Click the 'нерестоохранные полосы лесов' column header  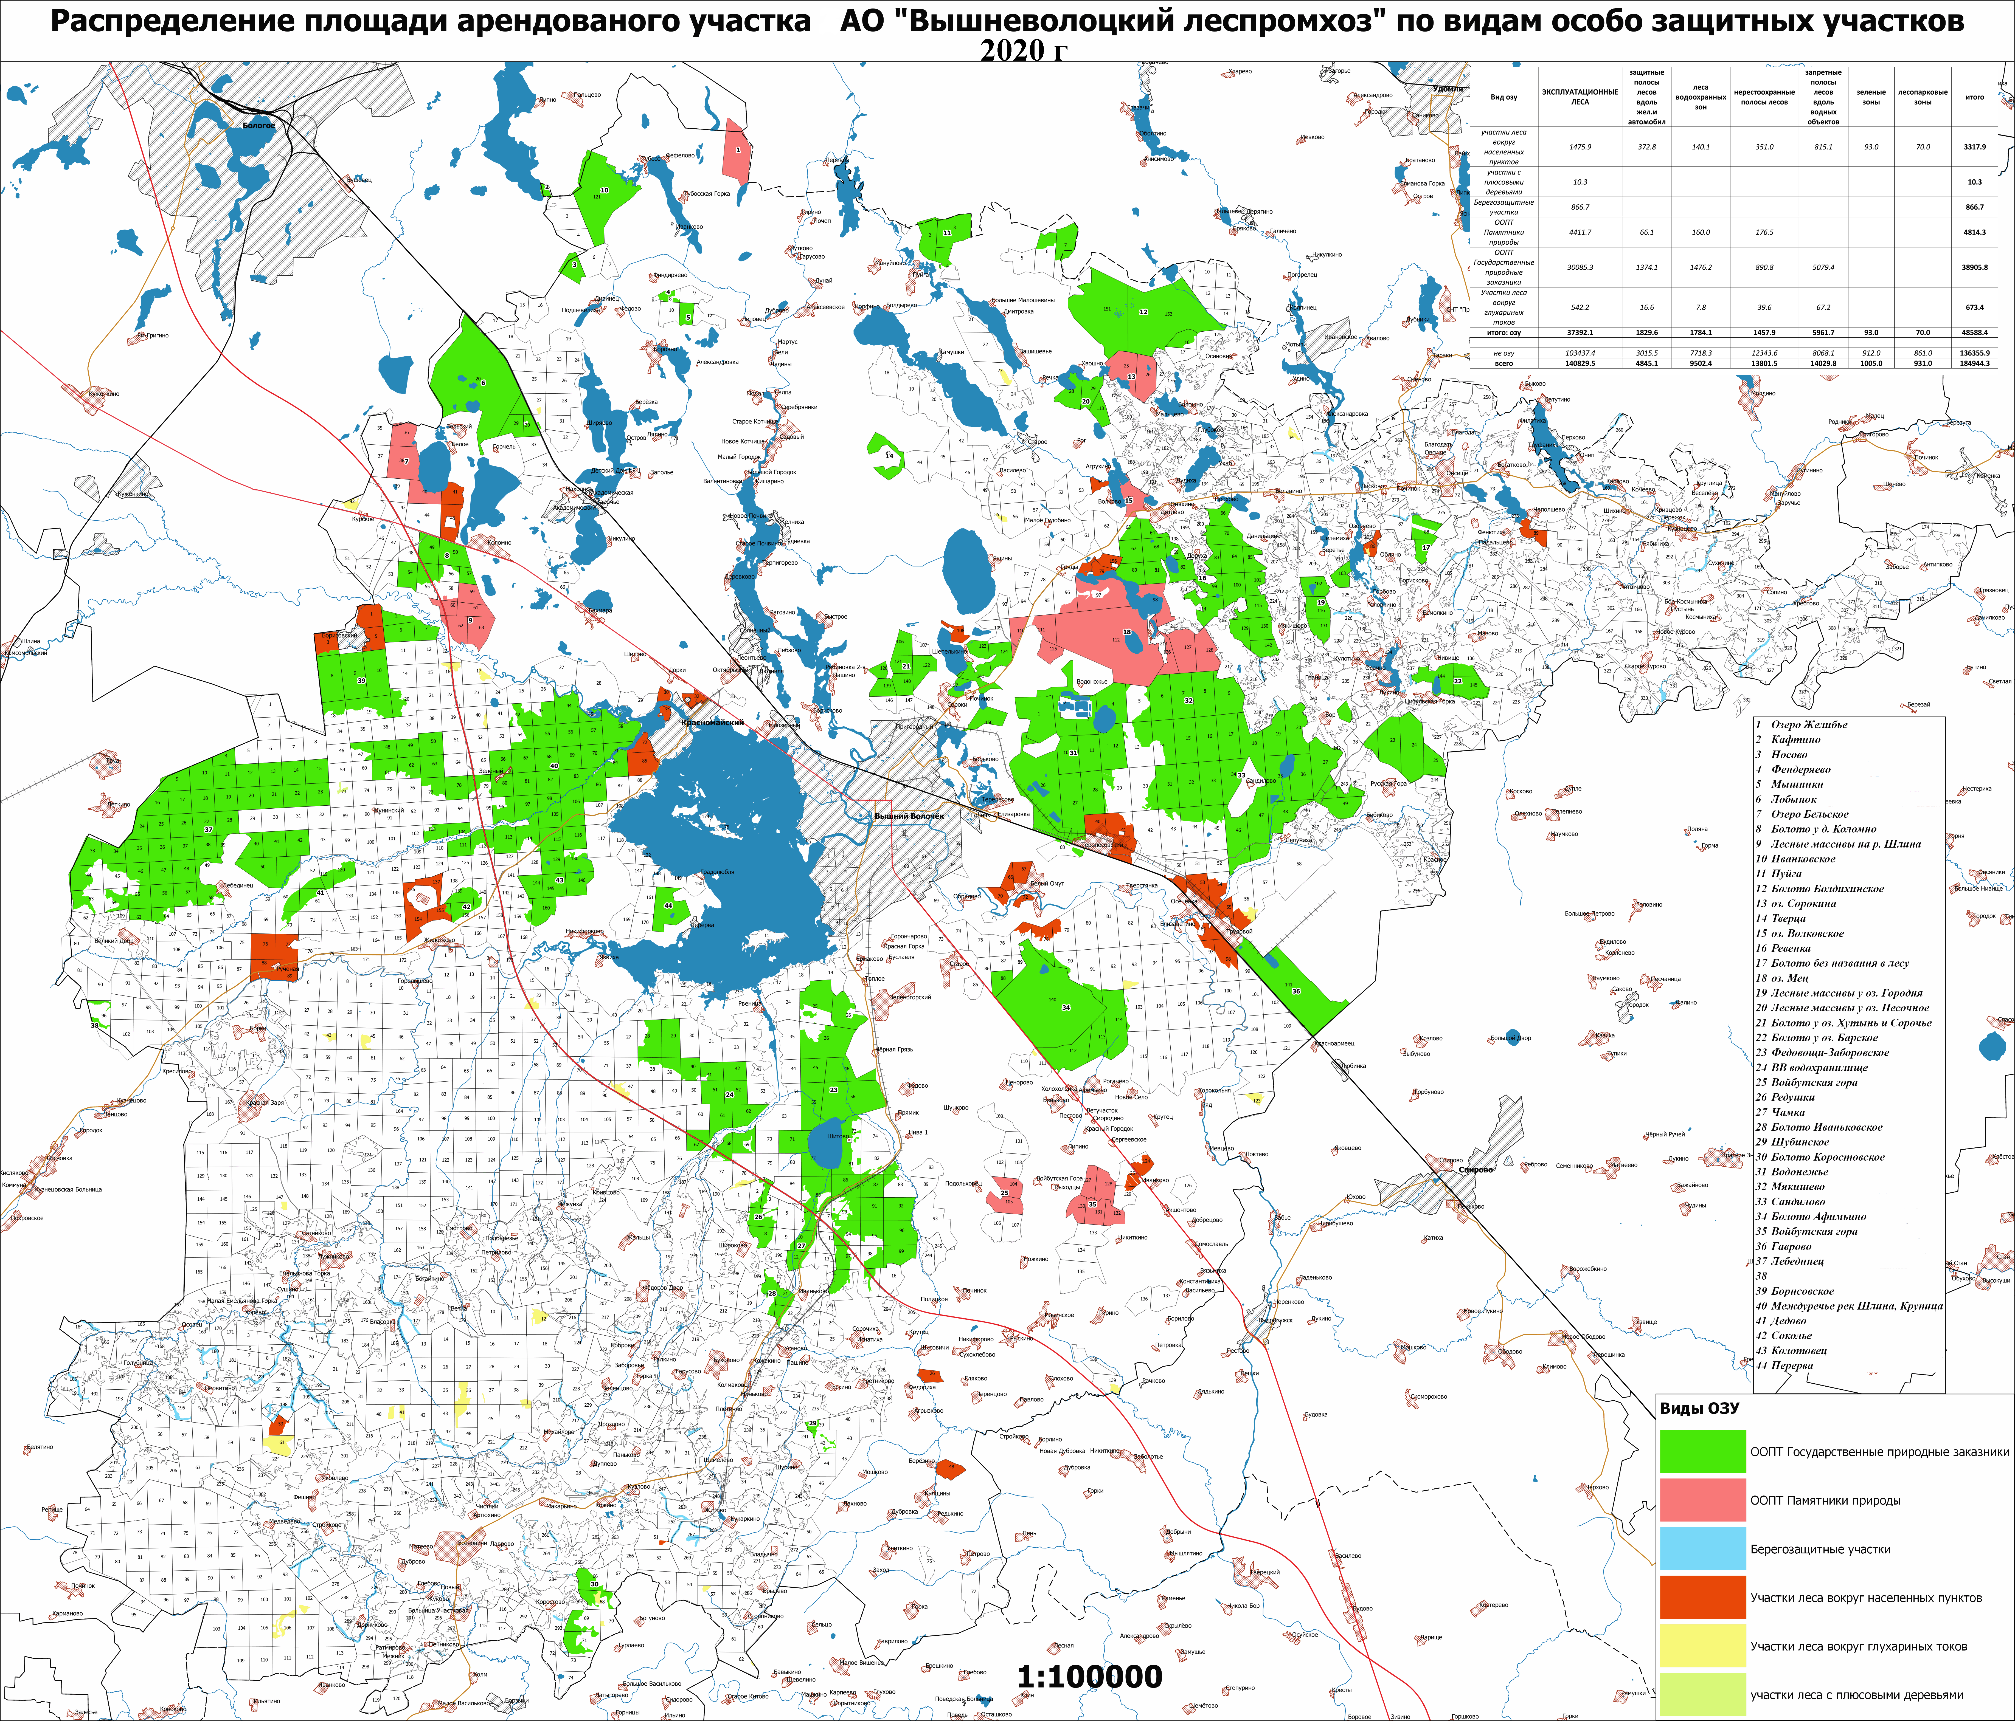(x=1764, y=97)
